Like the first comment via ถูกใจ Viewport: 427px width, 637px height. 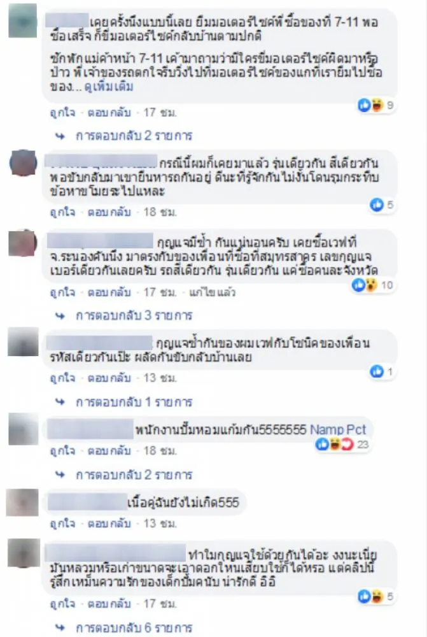[x=62, y=113]
